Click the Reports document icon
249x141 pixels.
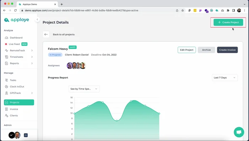click(x=6, y=63)
